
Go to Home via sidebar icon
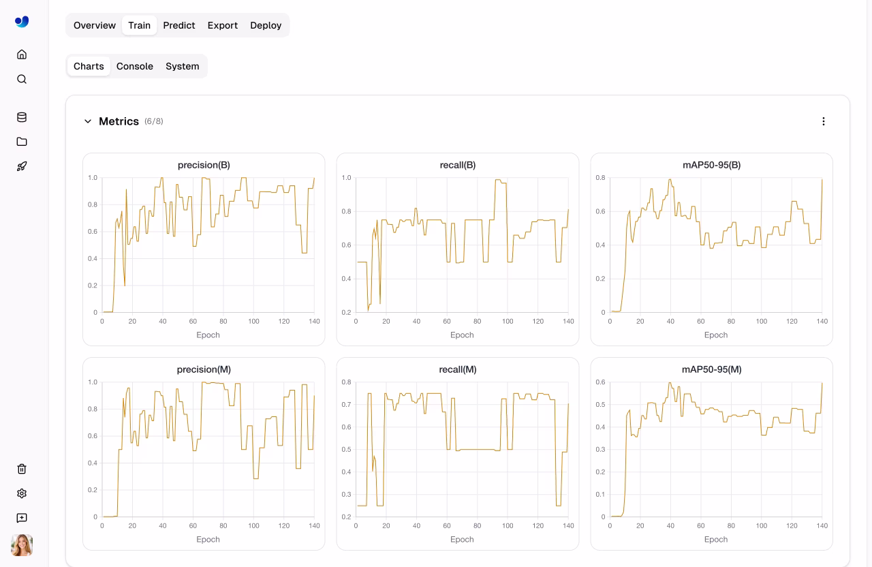[x=22, y=55]
